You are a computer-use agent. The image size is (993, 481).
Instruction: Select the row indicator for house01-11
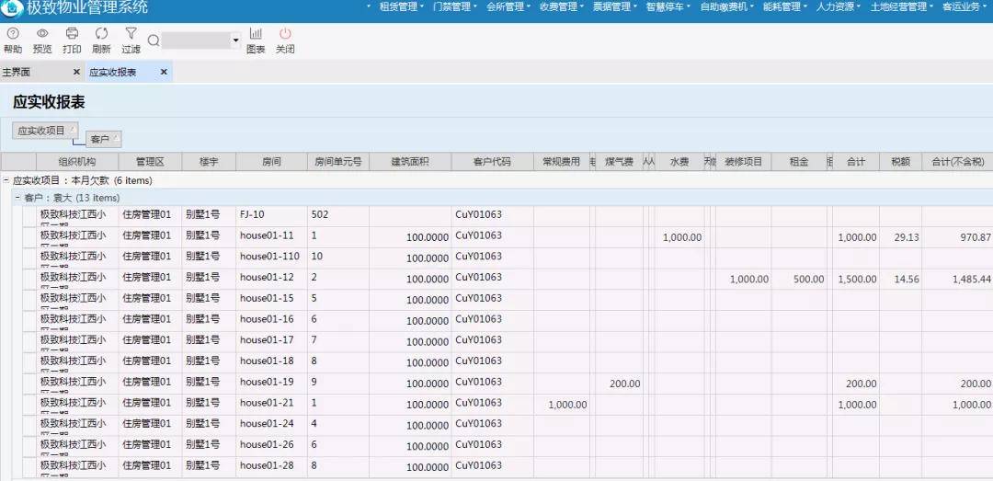tap(29, 237)
